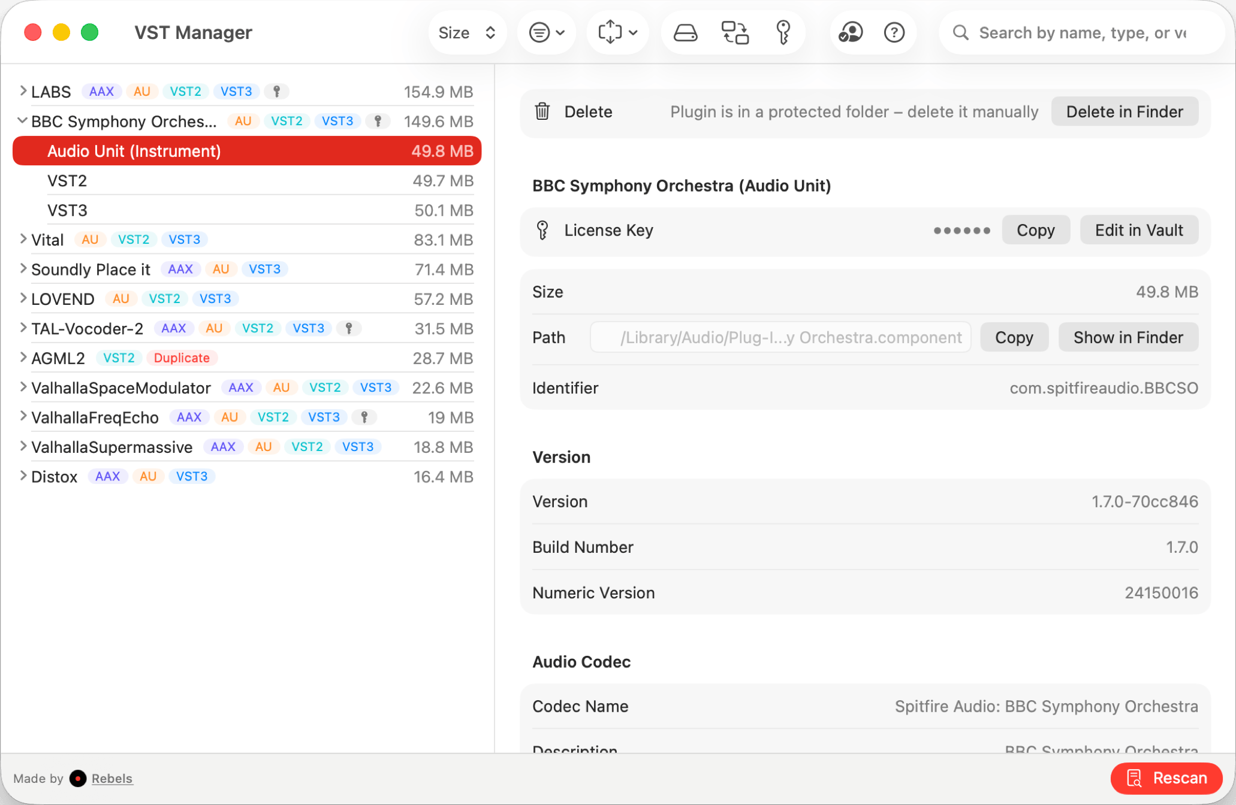Click the search by name field

pyautogui.click(x=1082, y=33)
